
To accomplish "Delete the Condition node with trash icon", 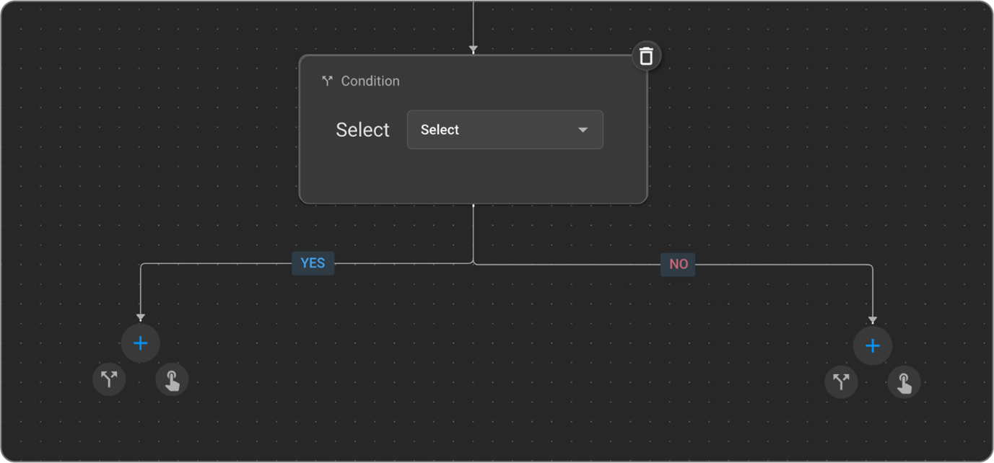I will [646, 56].
